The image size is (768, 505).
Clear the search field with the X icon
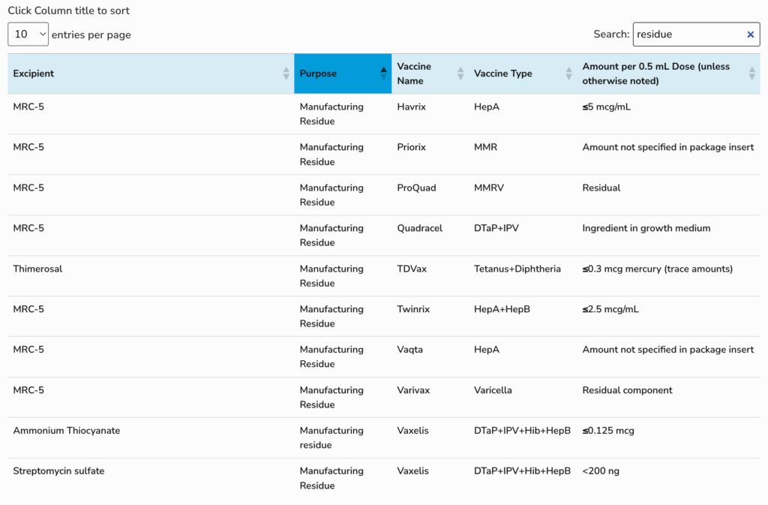tap(750, 35)
